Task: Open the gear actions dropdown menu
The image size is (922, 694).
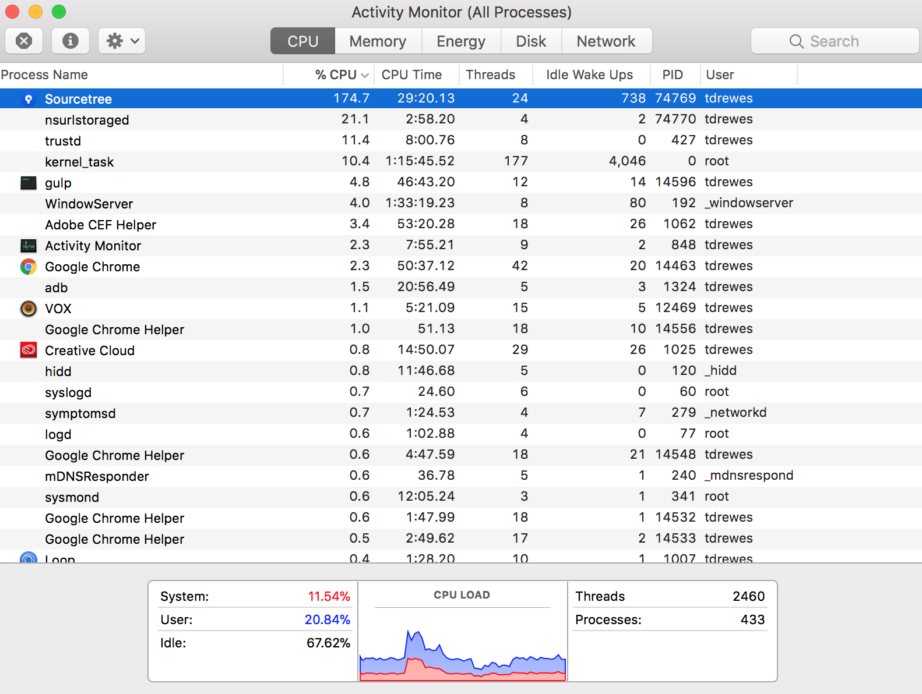Action: [x=122, y=41]
